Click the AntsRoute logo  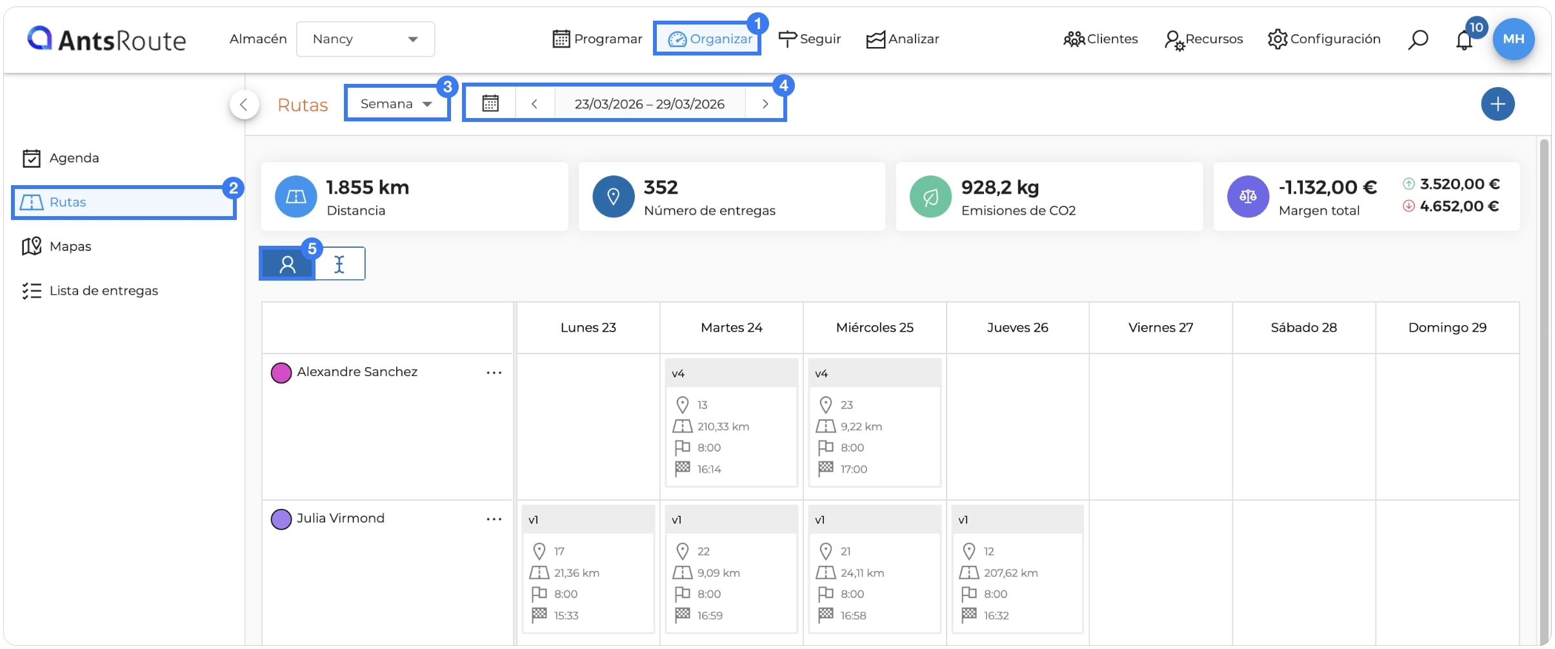[x=106, y=39]
